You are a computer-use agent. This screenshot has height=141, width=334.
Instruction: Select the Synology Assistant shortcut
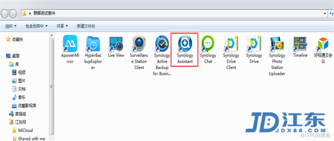click(x=185, y=49)
